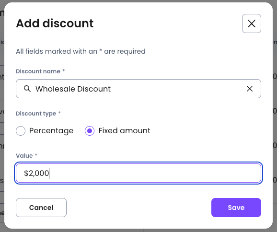Place cursor after $2,000 in Value field

point(49,173)
